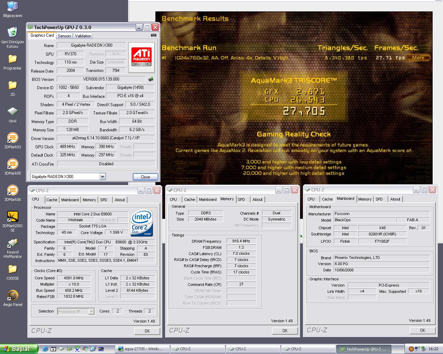This screenshot has width=443, height=354.
Task: Click the Close button in GPU-Z
Action: [x=145, y=177]
